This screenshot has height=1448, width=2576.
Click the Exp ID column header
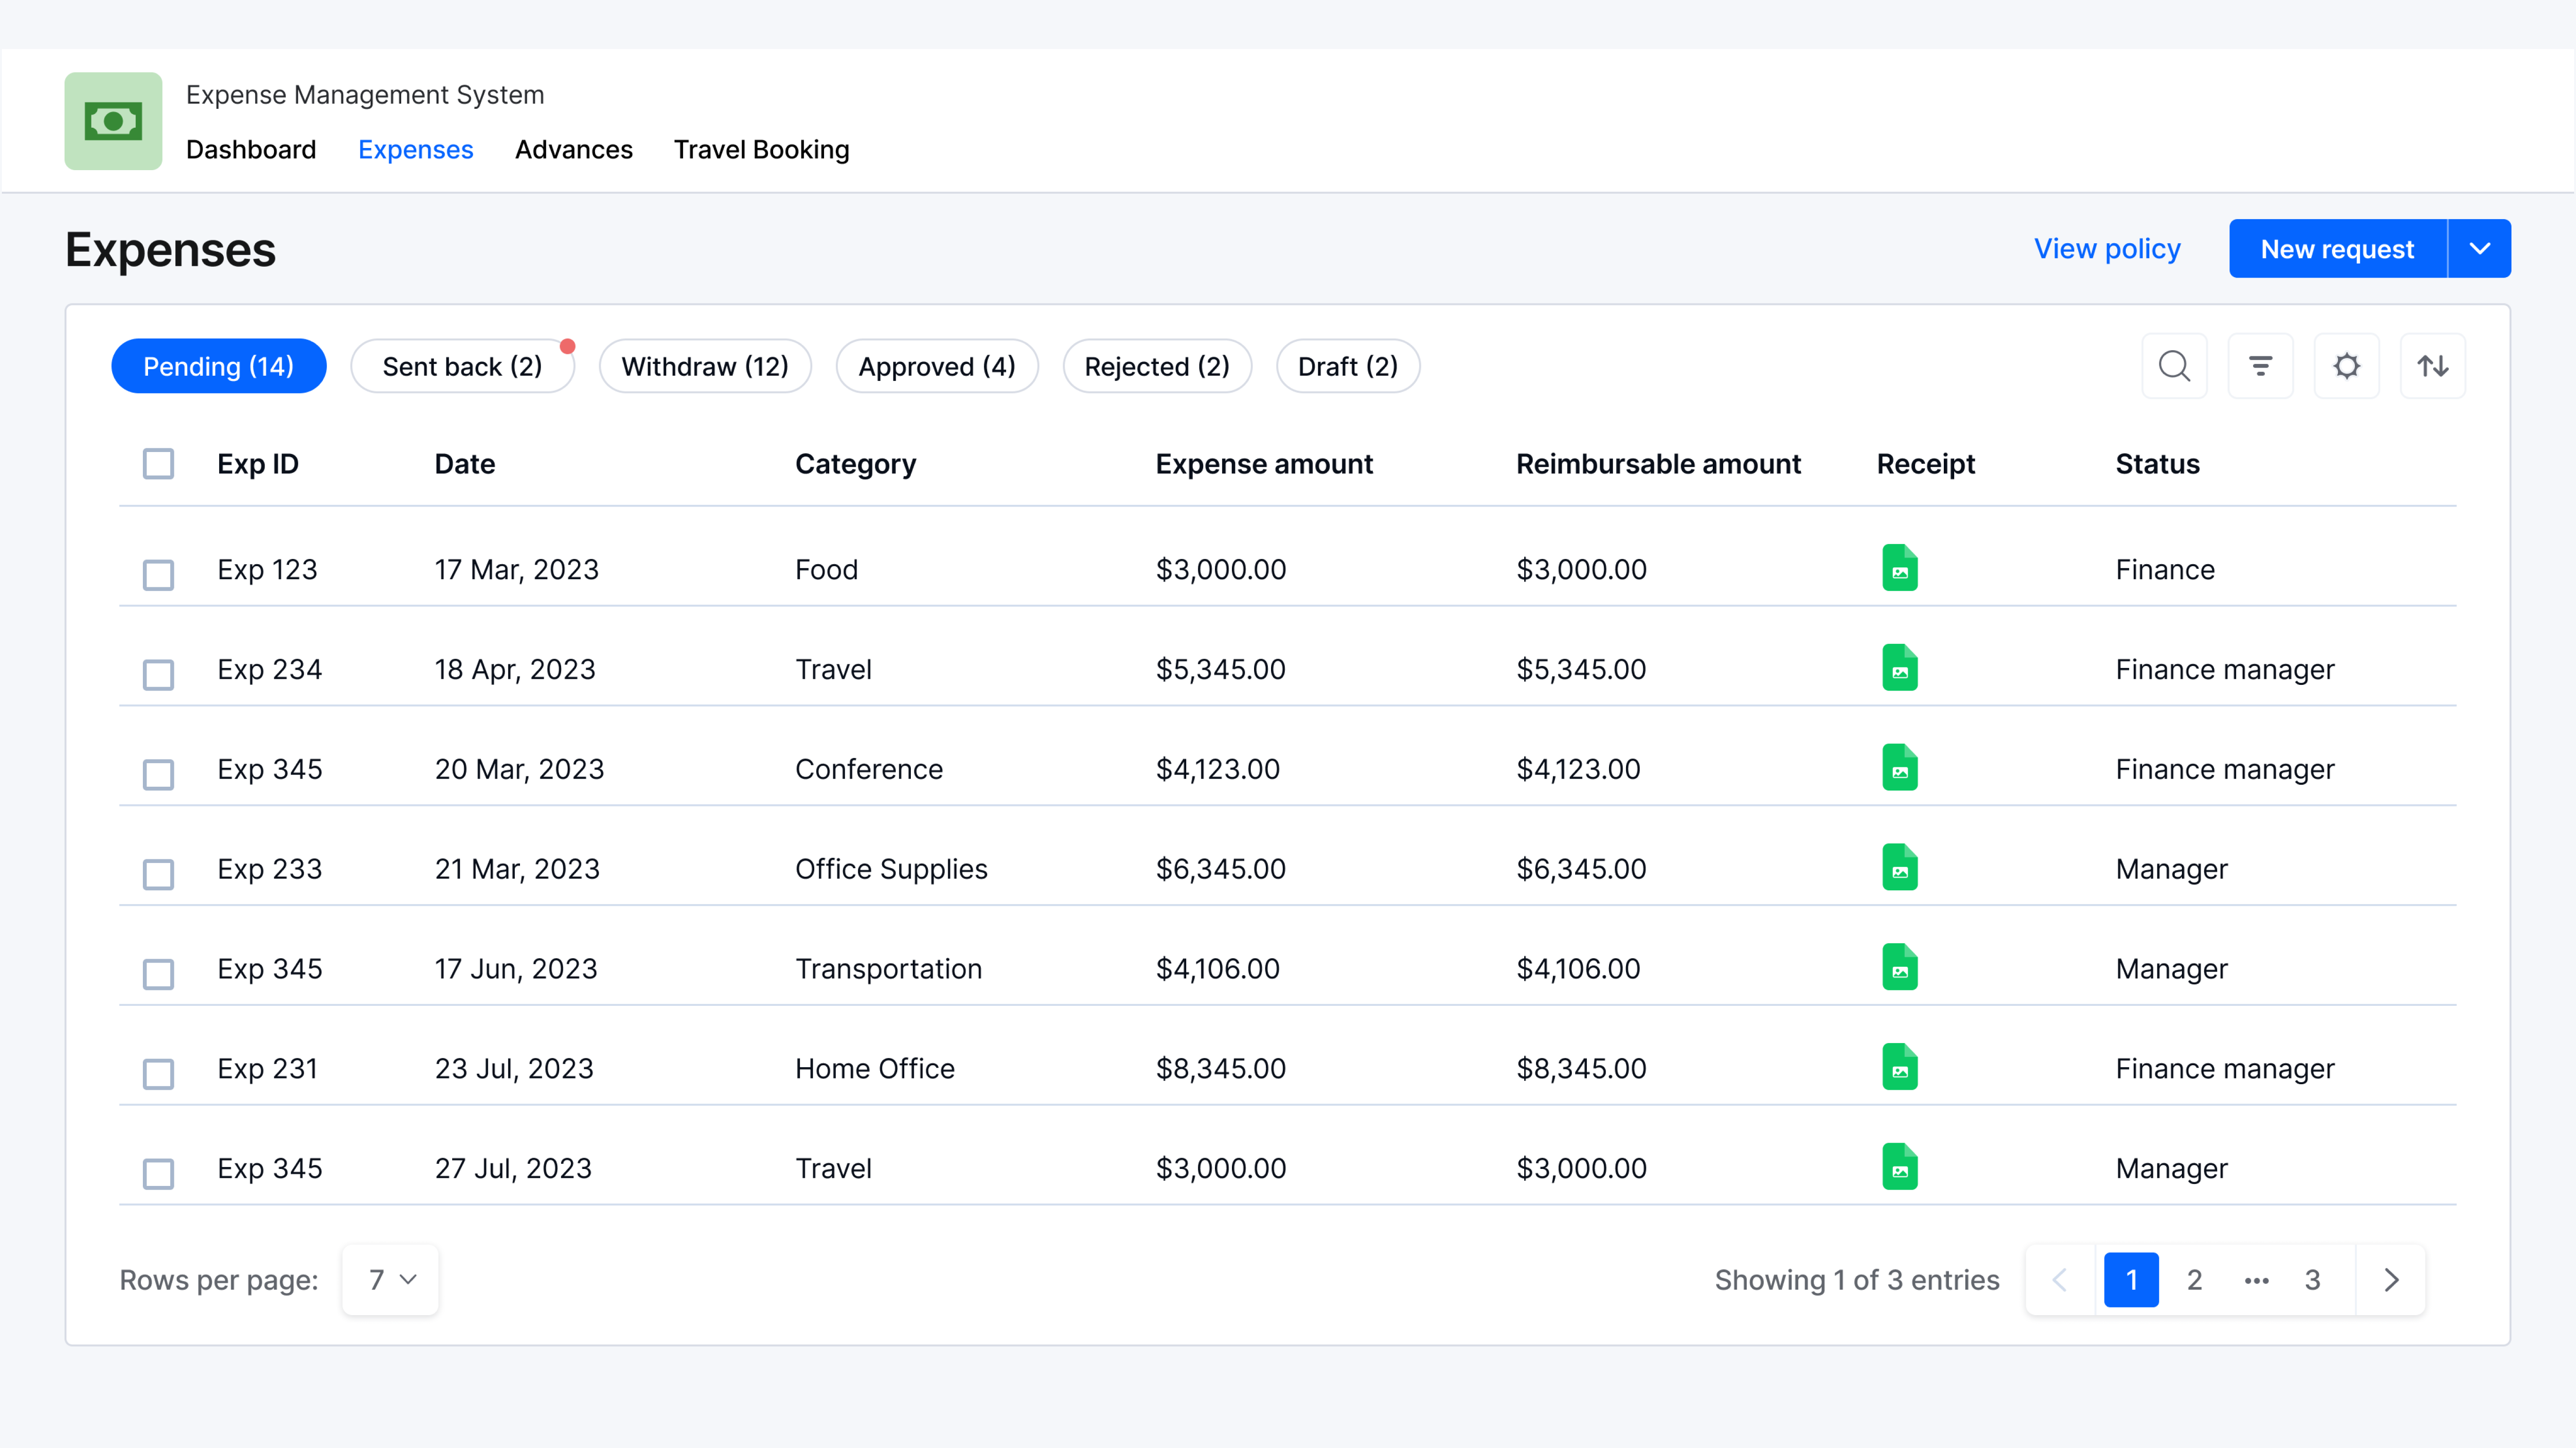pos(258,464)
